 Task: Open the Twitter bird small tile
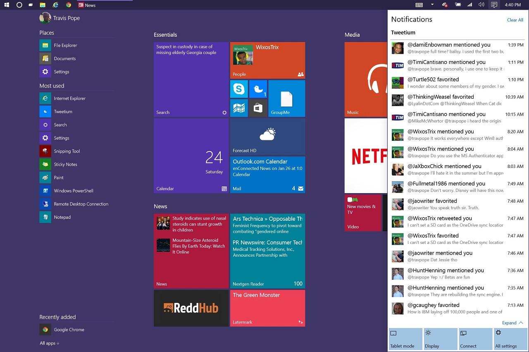258,89
